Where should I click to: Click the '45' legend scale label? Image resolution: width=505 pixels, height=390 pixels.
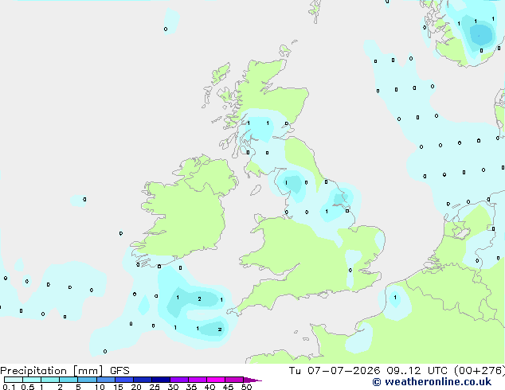[228, 387]
